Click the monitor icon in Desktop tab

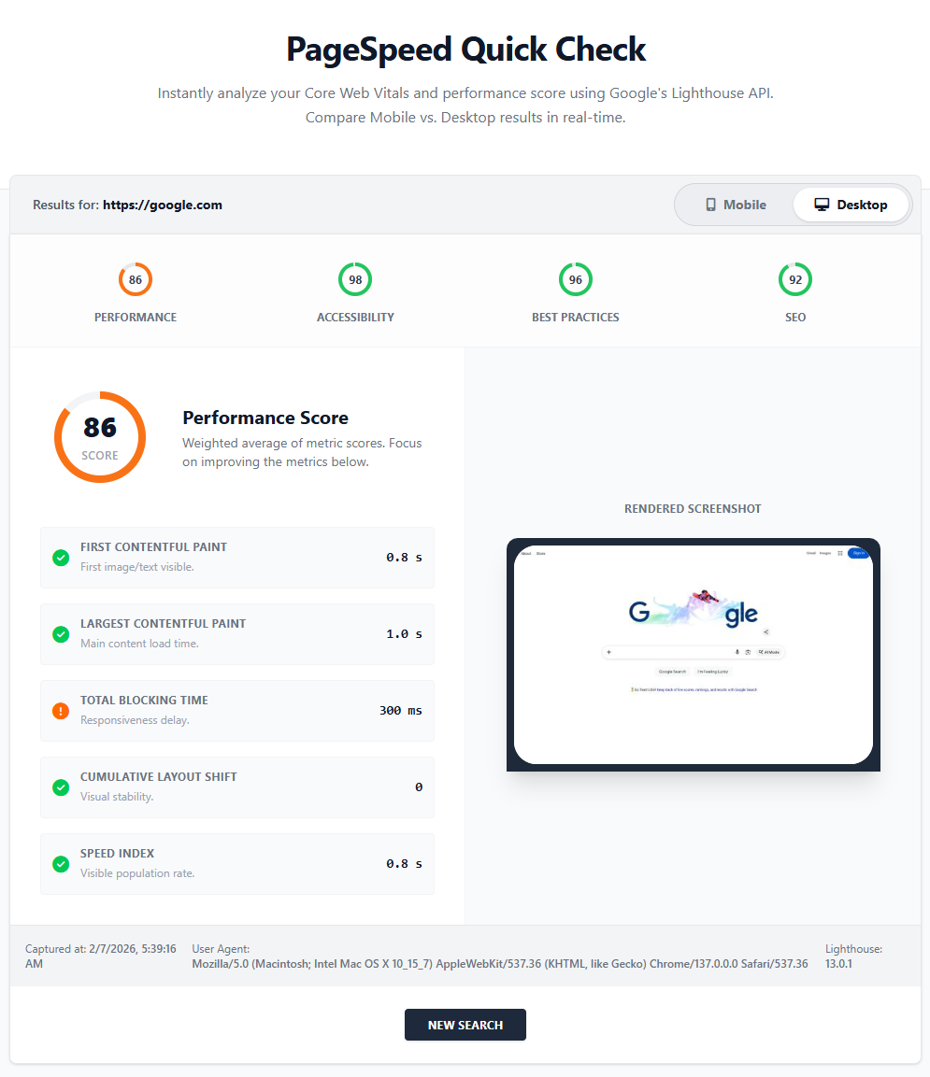point(823,205)
